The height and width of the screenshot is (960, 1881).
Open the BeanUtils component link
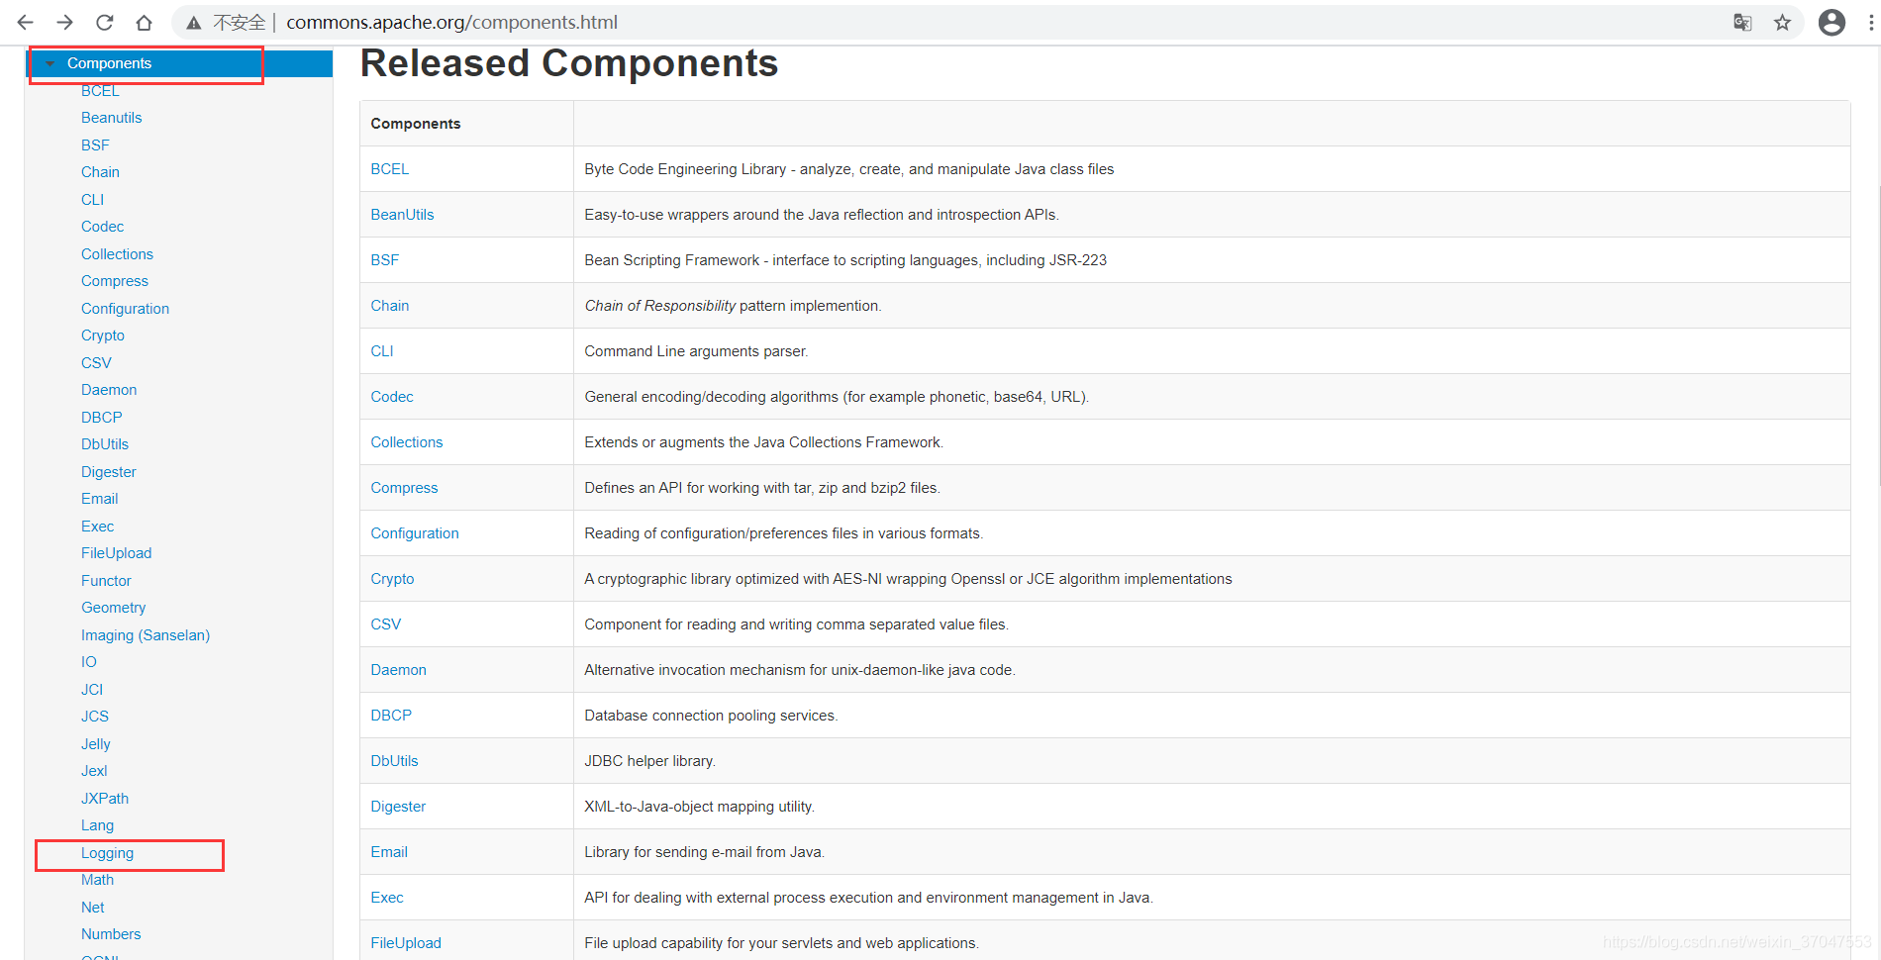coord(402,214)
